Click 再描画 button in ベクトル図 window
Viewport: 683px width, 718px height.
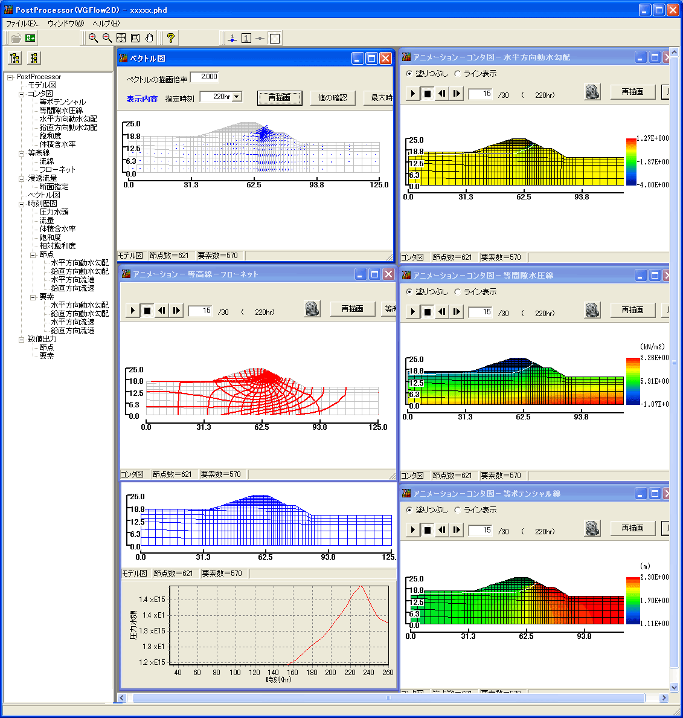click(280, 98)
